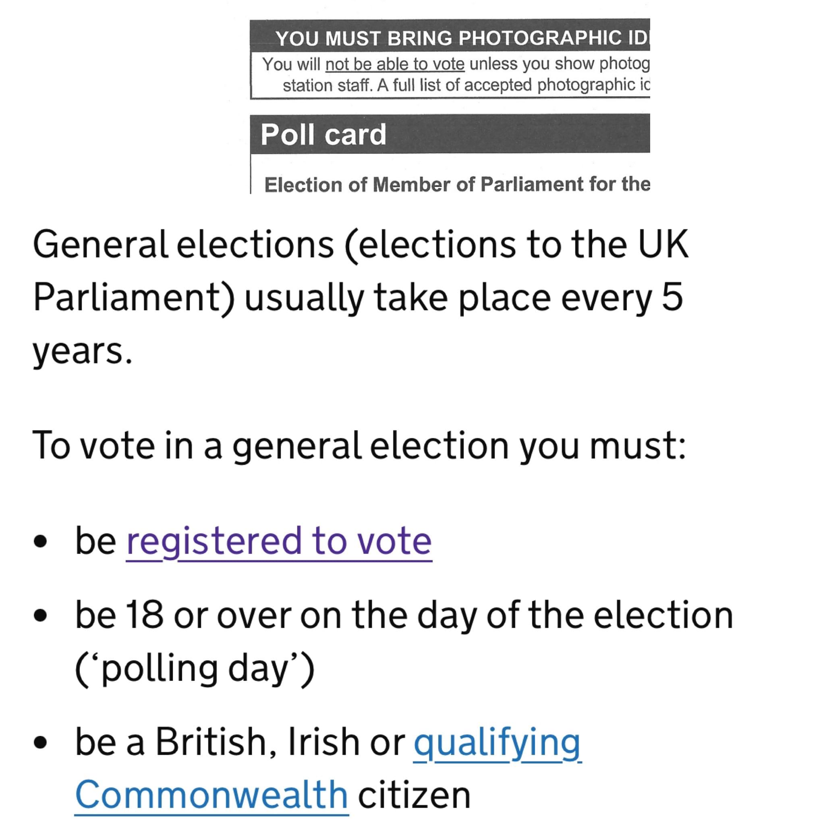Viewport: 825px width, 825px height.
Task: Click the 'General elections (elections to the UK' line
Action: click(361, 244)
